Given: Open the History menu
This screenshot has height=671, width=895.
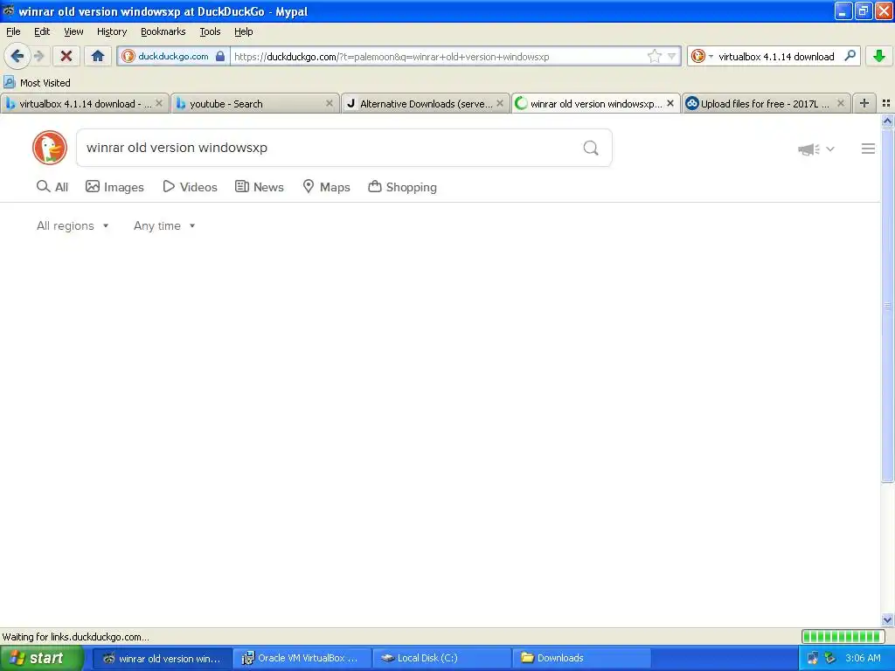Looking at the screenshot, I should pyautogui.click(x=111, y=31).
